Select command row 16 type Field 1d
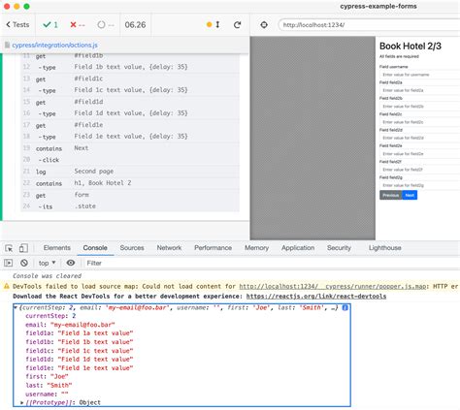 [130, 113]
